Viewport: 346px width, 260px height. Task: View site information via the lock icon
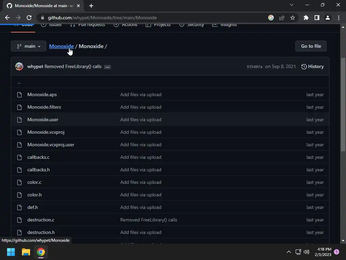[43, 18]
